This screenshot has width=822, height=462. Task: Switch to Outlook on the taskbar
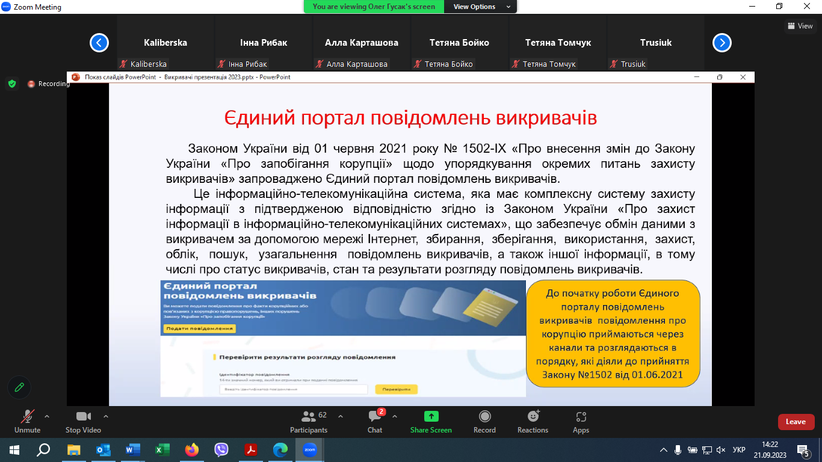[103, 449]
